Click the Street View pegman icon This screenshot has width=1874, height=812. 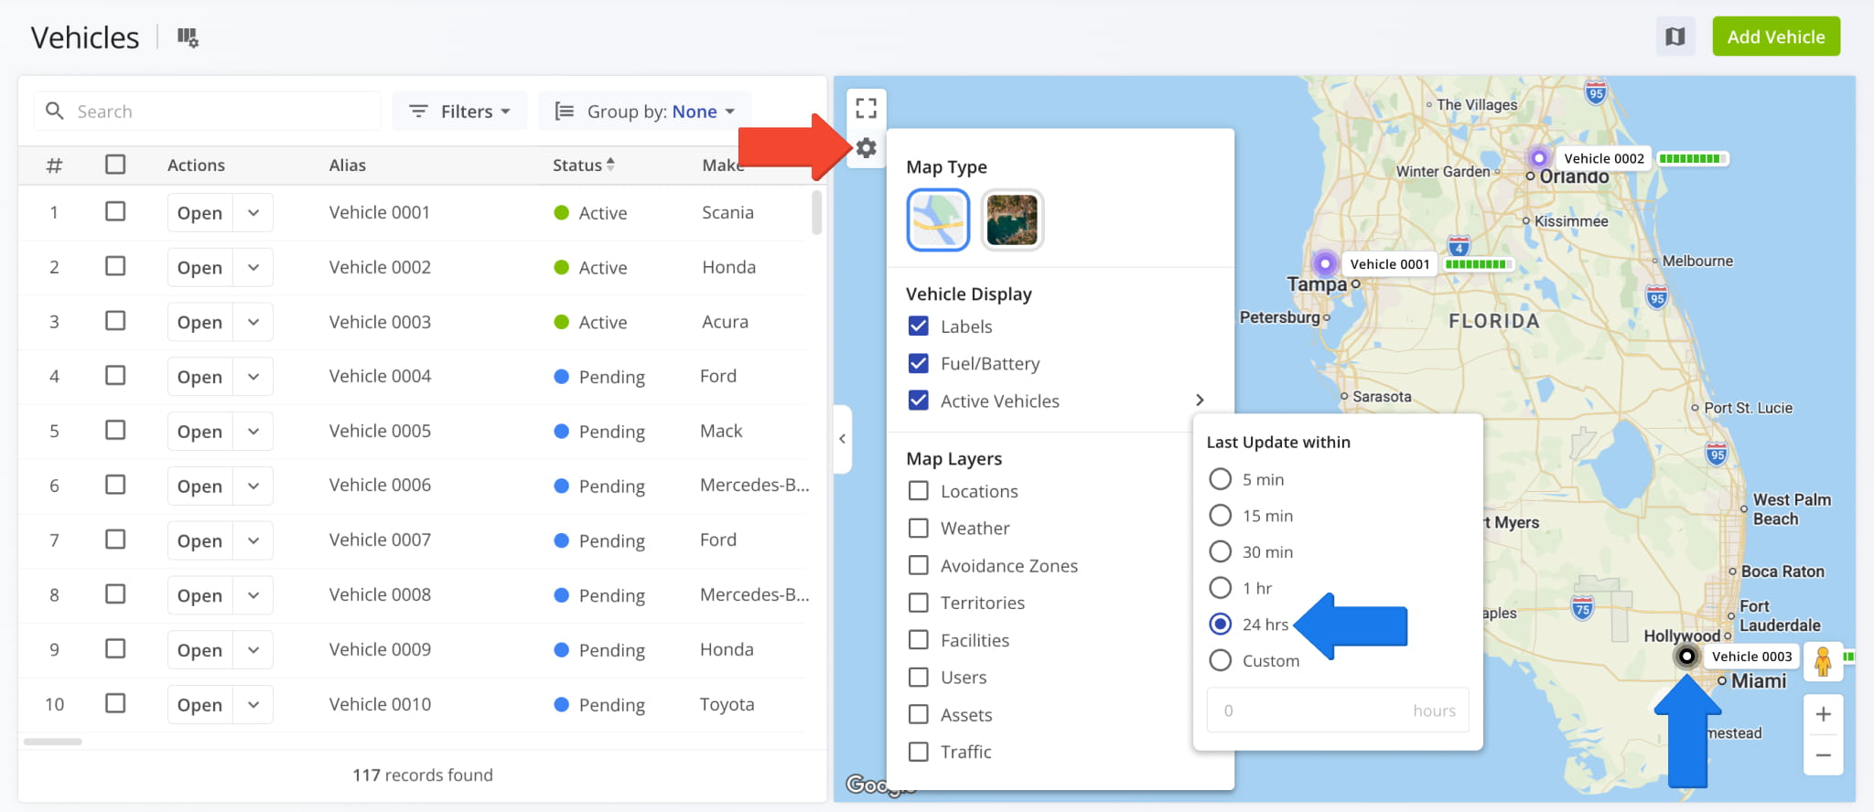pos(1823,661)
